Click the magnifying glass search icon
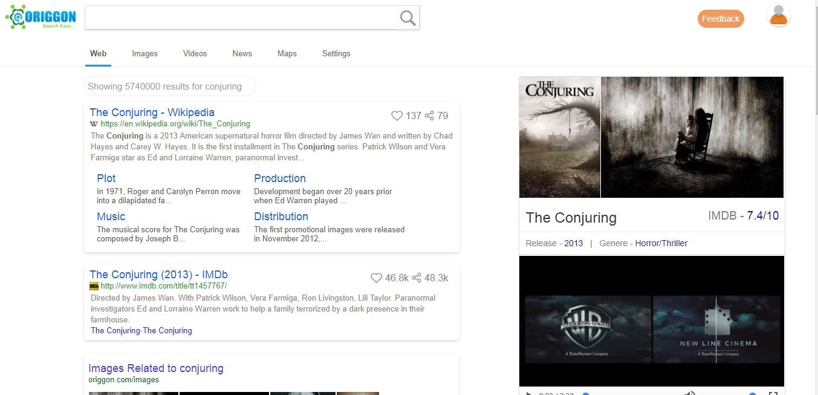 tap(408, 18)
